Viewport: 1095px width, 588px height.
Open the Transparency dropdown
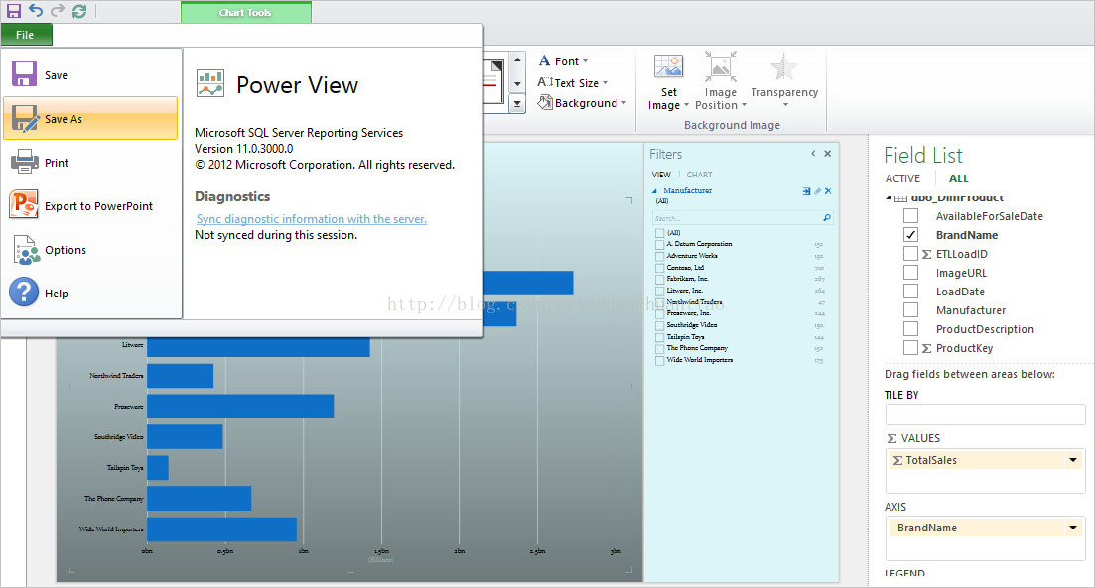pos(785,105)
